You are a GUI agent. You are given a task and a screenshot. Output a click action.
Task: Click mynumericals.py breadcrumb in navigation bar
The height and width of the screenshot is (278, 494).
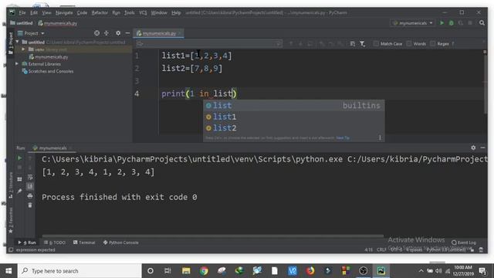[58, 23]
